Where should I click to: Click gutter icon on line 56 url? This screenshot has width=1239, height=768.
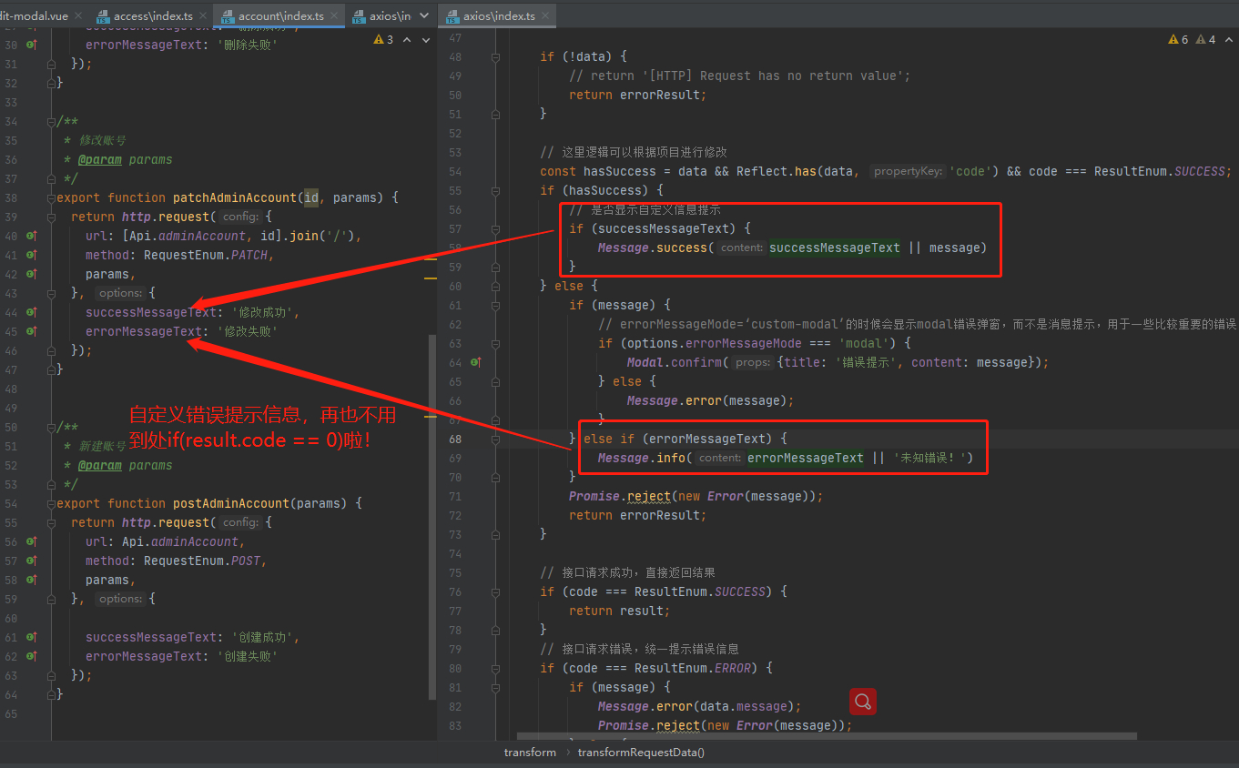pos(32,541)
